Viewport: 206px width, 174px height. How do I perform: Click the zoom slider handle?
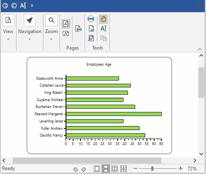coord(152,168)
